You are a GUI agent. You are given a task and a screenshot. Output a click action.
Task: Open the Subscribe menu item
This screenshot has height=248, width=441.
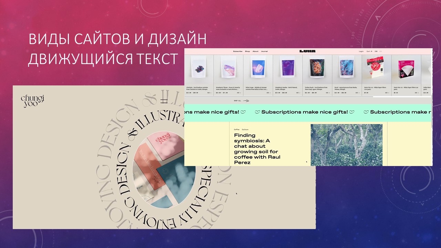coord(238,51)
